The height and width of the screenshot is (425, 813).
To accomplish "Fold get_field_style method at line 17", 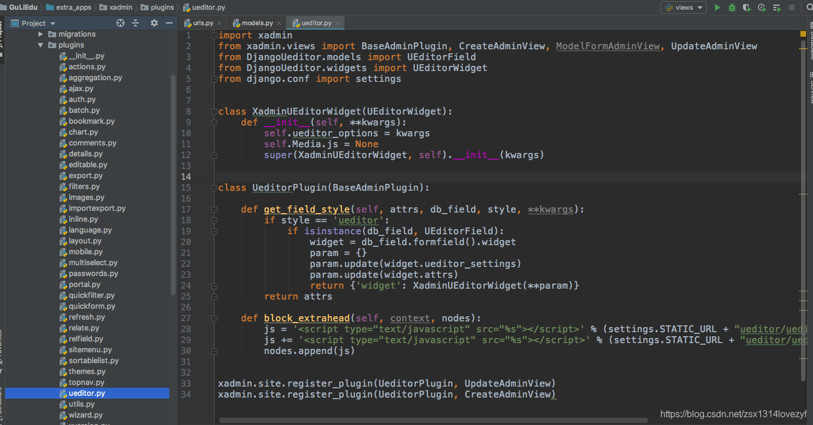I will [214, 209].
